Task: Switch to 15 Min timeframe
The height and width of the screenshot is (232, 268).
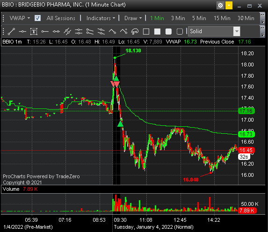Action: click(222, 18)
